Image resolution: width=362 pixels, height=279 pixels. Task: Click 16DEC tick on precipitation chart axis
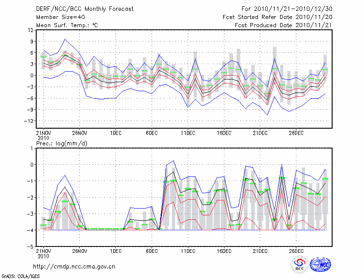pos(224,251)
